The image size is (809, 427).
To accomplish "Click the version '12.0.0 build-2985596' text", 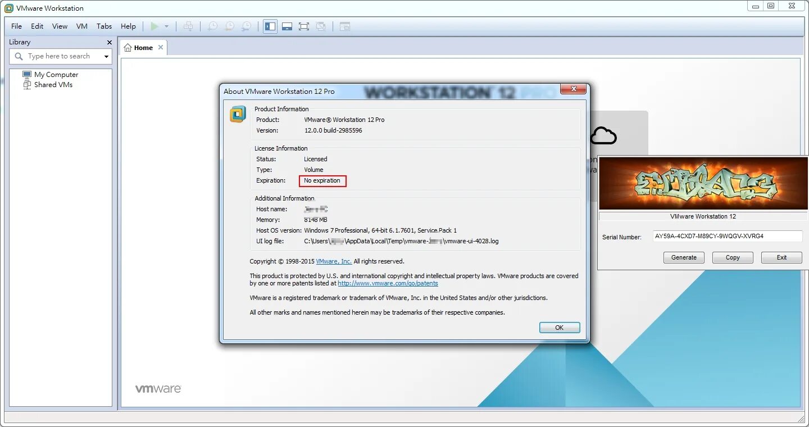I will pos(333,130).
